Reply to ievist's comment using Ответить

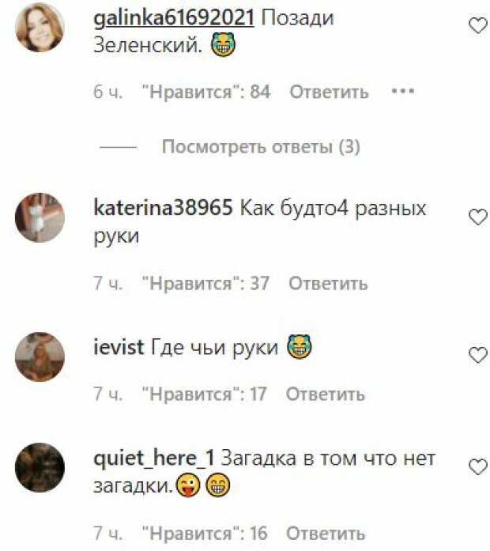326,394
